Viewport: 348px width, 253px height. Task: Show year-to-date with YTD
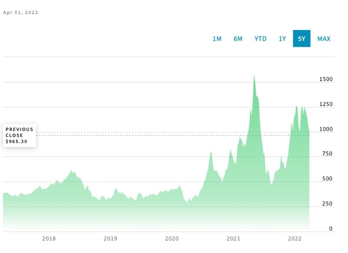[260, 39]
